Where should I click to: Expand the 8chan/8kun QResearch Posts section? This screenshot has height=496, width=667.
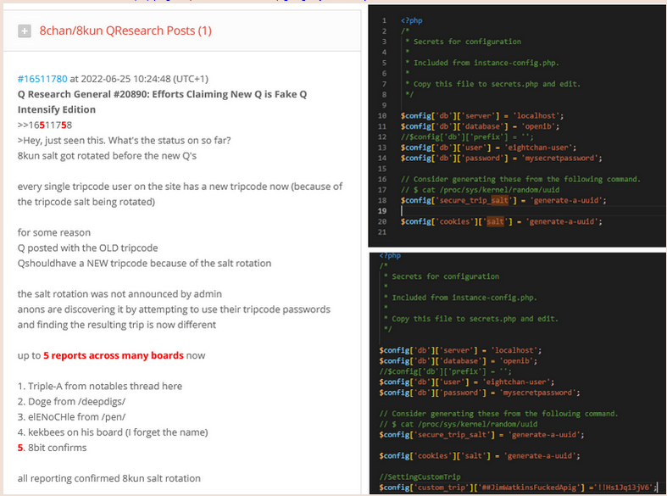(x=25, y=31)
